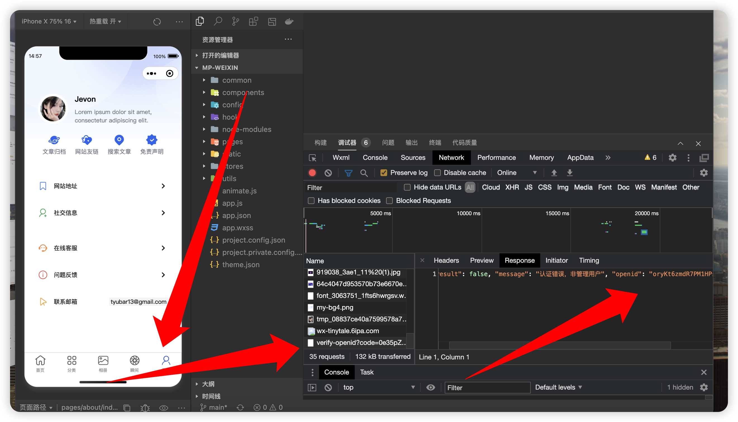The height and width of the screenshot is (422, 738).
Task: Click the element inspector arrow icon
Action: 313,158
